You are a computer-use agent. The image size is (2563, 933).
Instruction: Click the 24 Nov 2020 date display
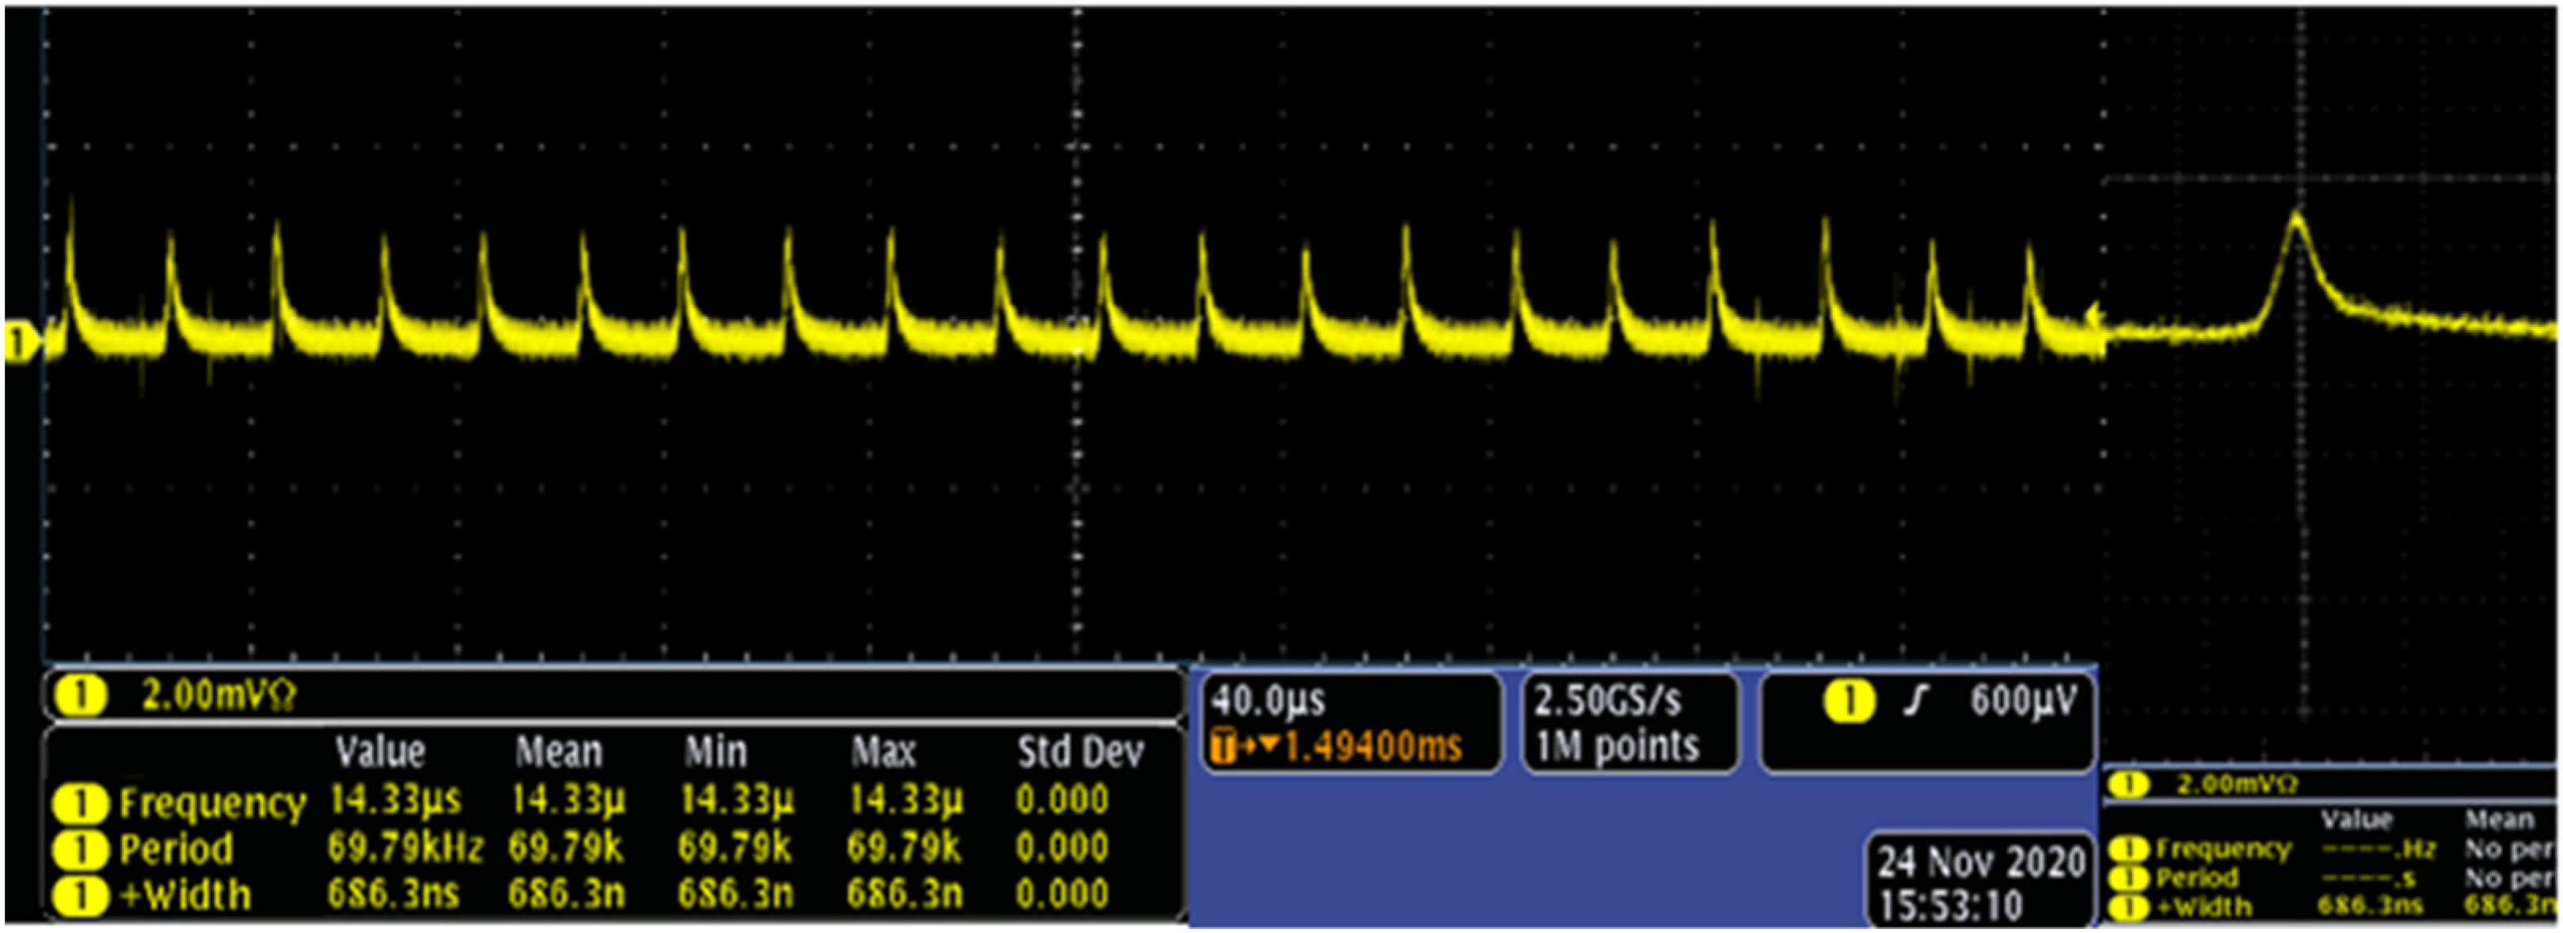pyautogui.click(x=1981, y=862)
